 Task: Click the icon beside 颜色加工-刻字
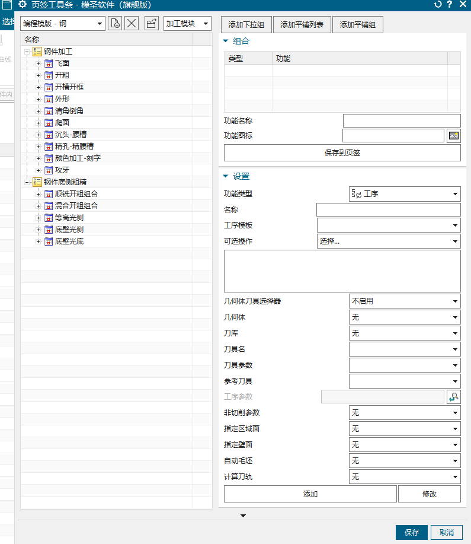[49, 158]
